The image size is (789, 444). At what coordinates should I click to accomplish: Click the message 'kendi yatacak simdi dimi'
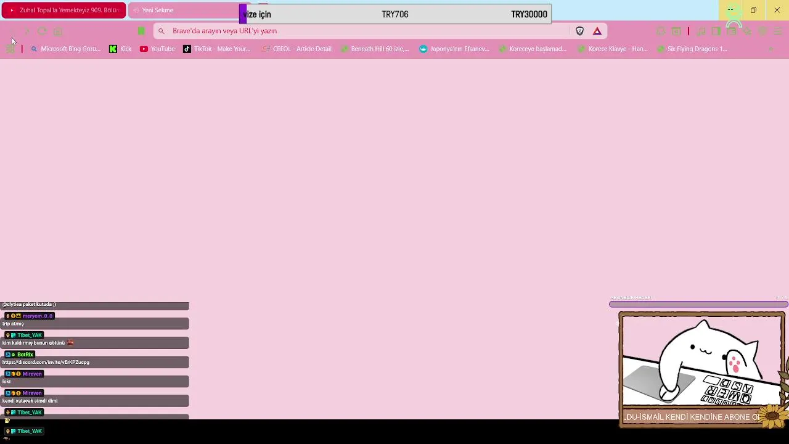tap(30, 401)
